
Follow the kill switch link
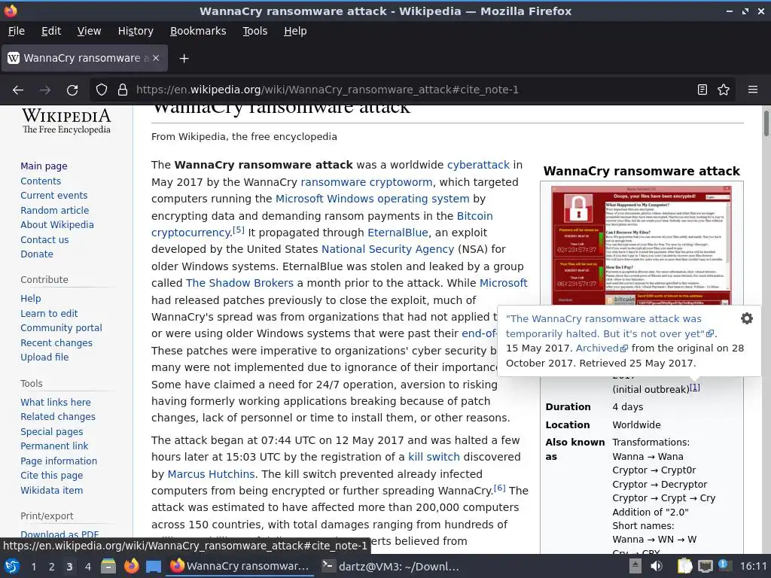[434, 457]
